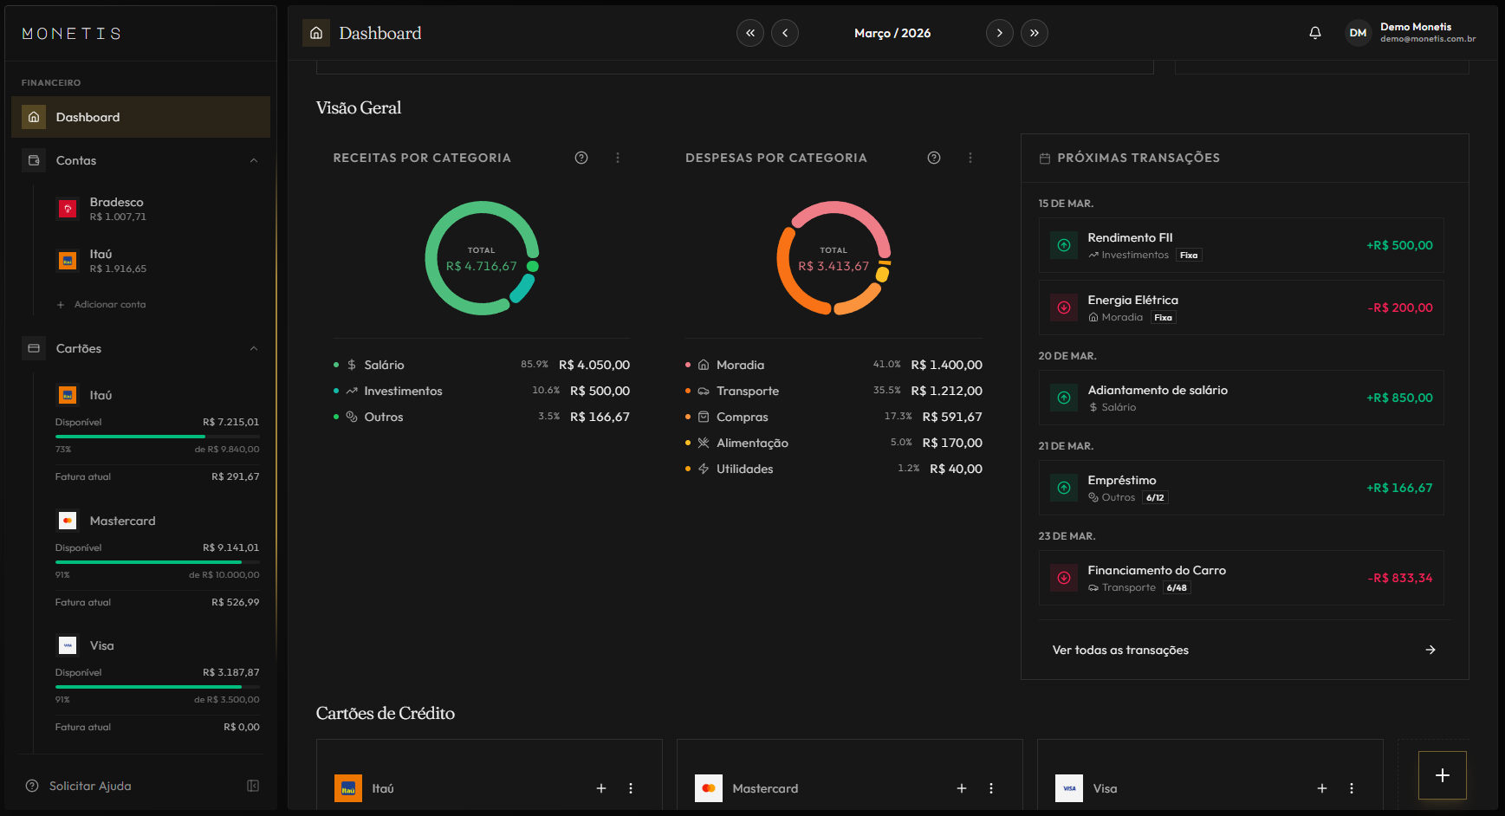Click the sidebar collapse icon

point(253,786)
